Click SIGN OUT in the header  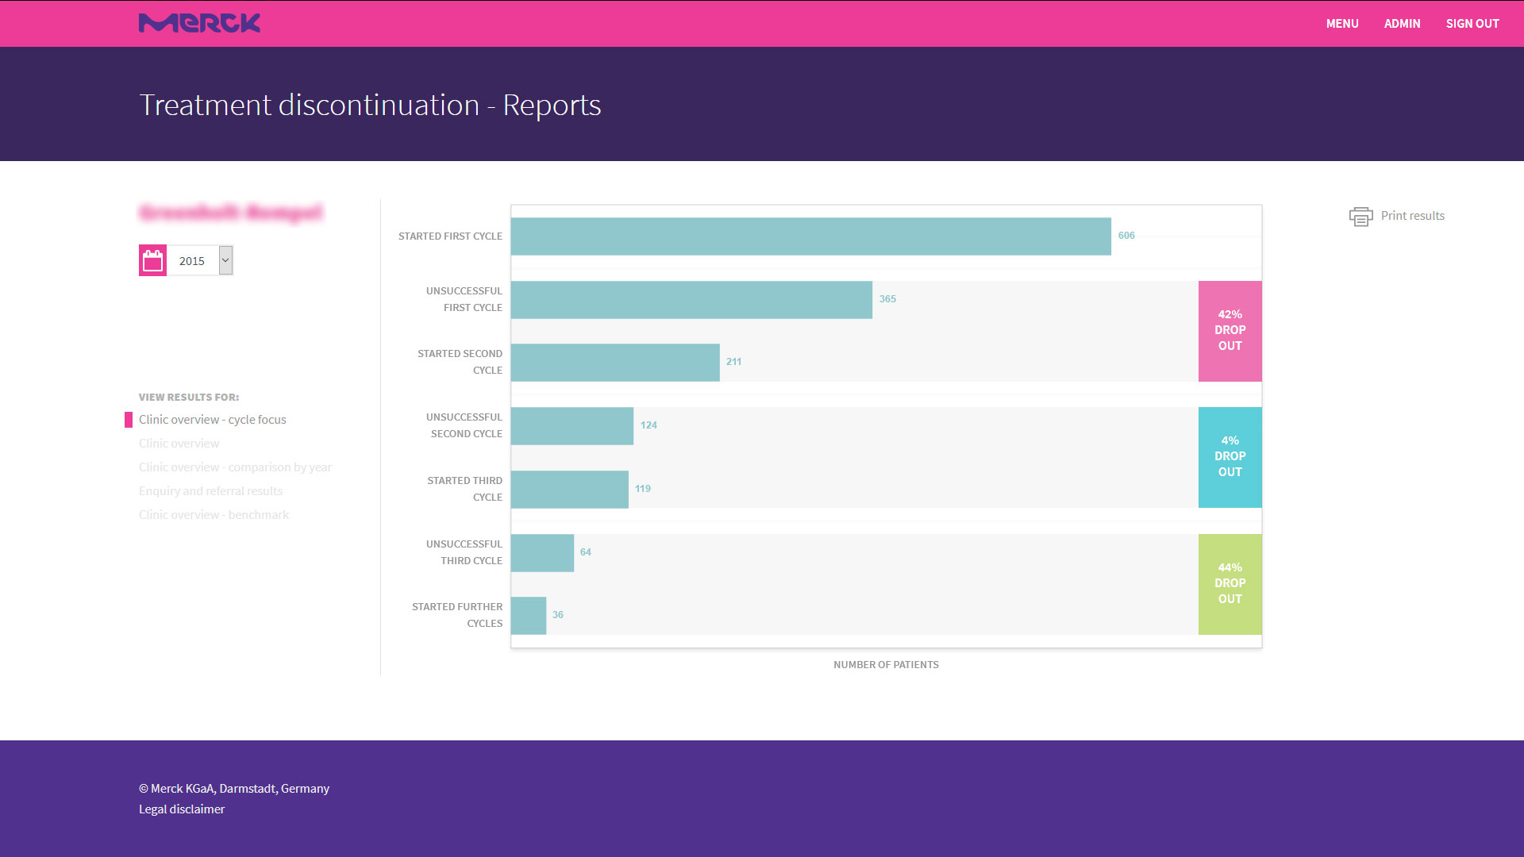coord(1472,23)
